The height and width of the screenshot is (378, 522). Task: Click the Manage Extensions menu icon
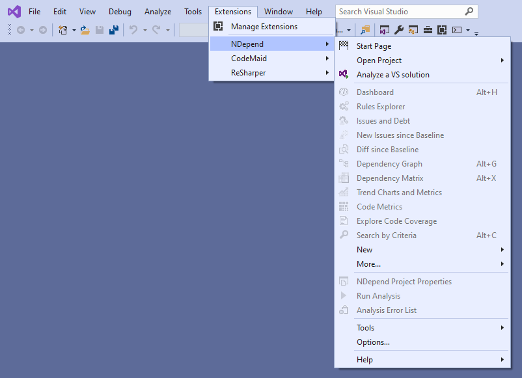[x=218, y=26]
